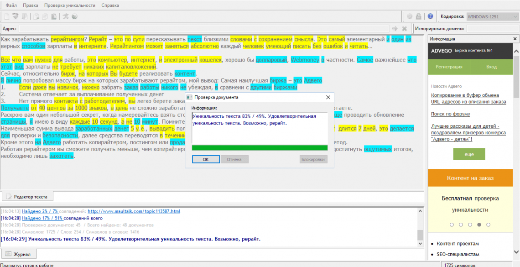Click the go arrow beside address field

(x=395, y=29)
